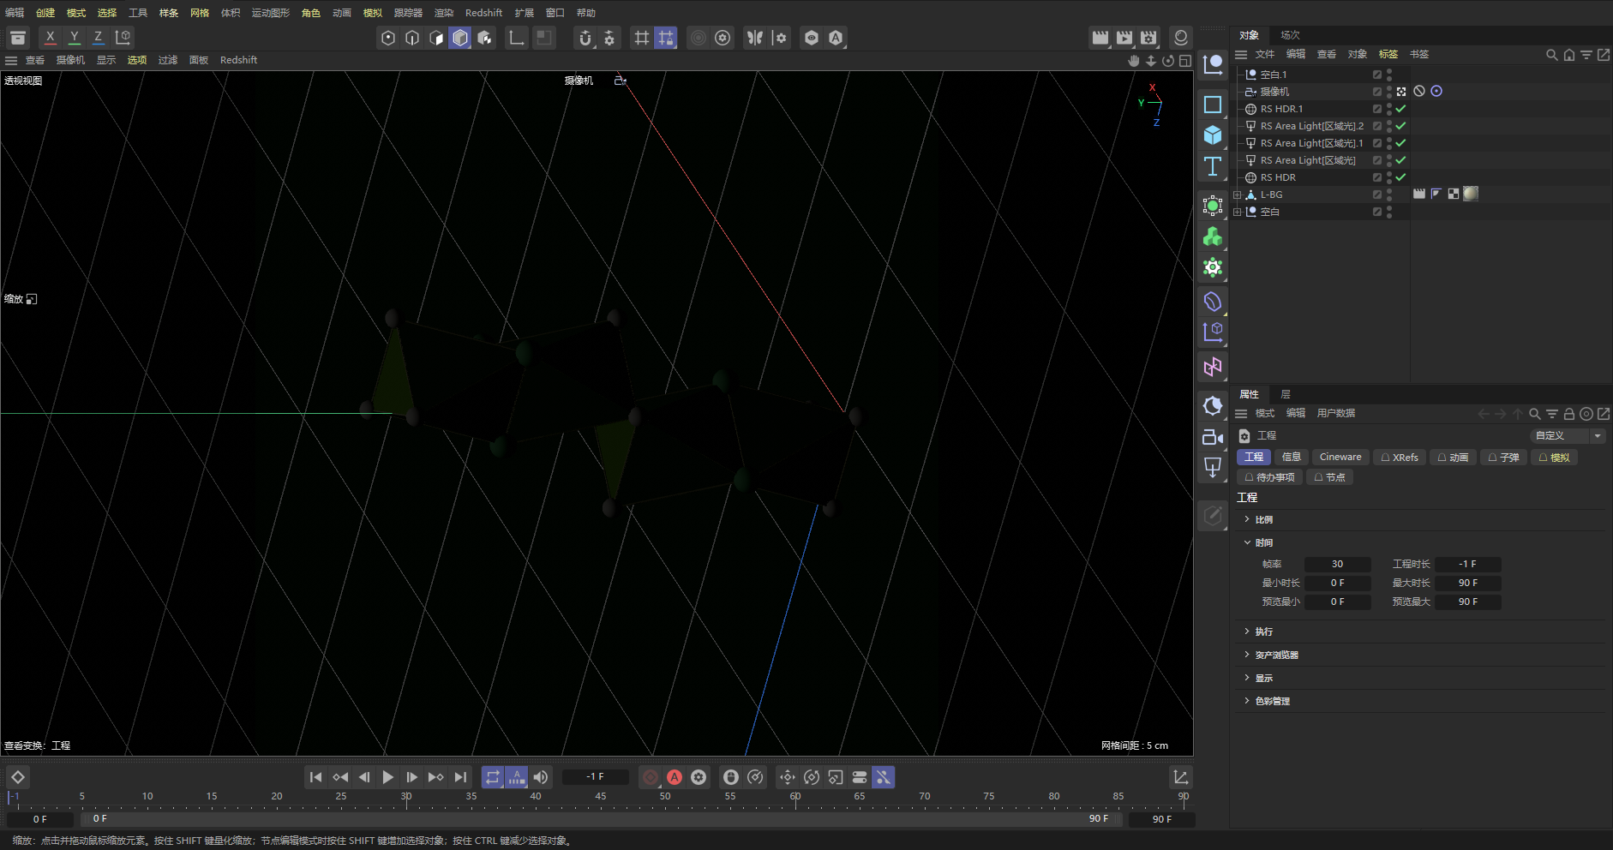Expand the L-BG object tree item
Screen dimensions: 1613x850
(1237, 195)
